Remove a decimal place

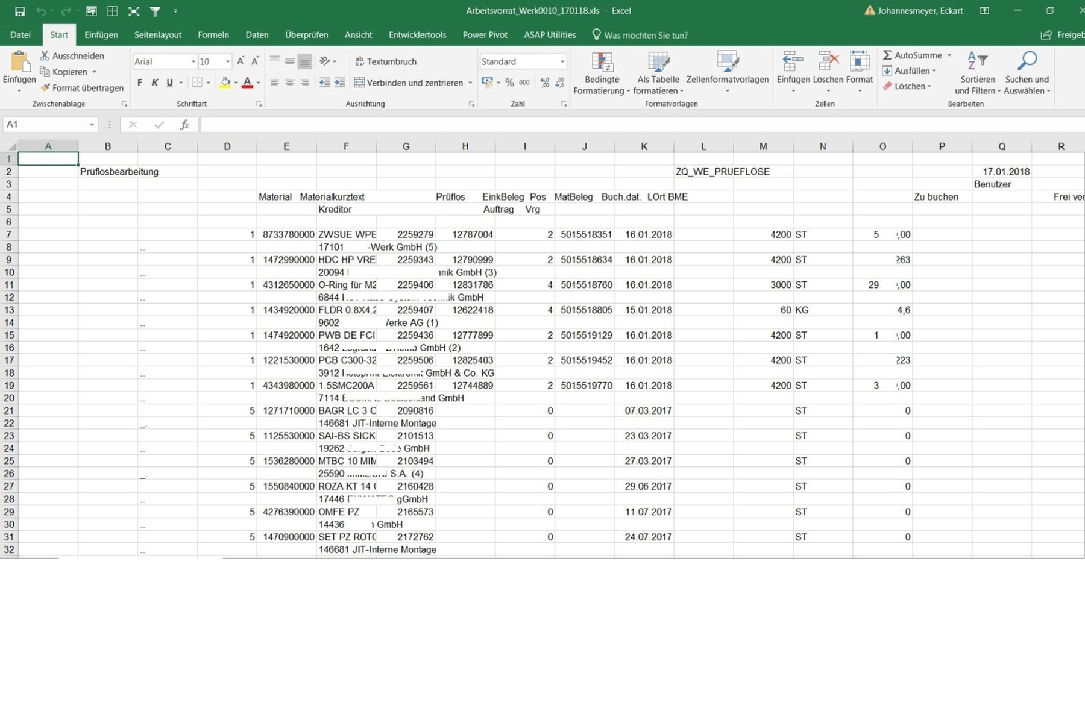[560, 83]
